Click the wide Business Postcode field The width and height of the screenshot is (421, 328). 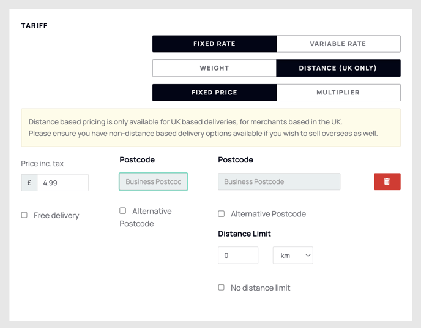[279, 181]
